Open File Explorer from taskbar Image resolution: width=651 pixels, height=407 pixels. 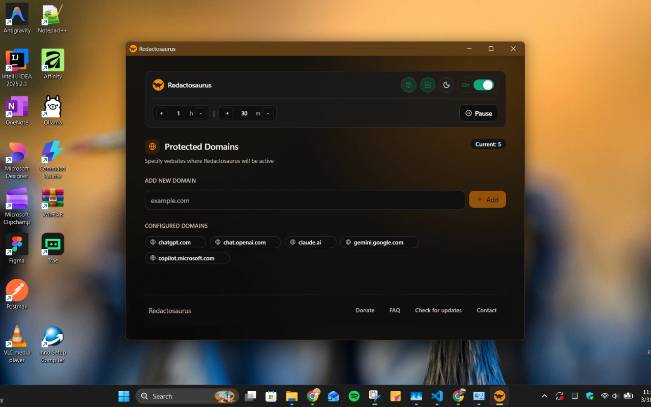point(291,396)
